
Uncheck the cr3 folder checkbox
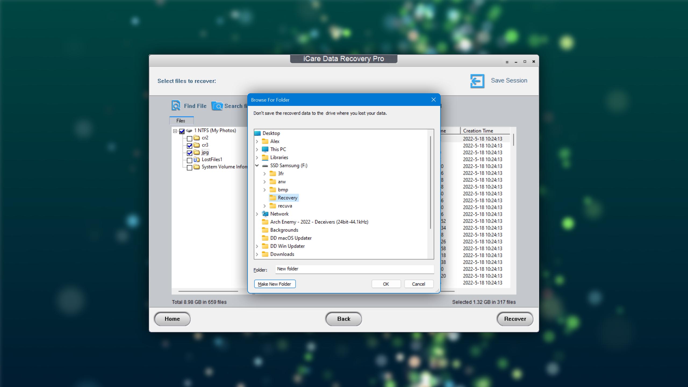click(x=189, y=146)
